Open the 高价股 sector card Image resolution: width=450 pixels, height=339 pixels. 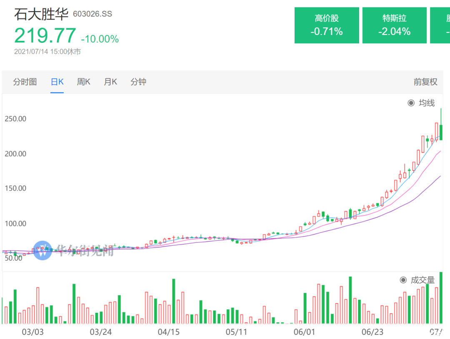[x=327, y=25]
